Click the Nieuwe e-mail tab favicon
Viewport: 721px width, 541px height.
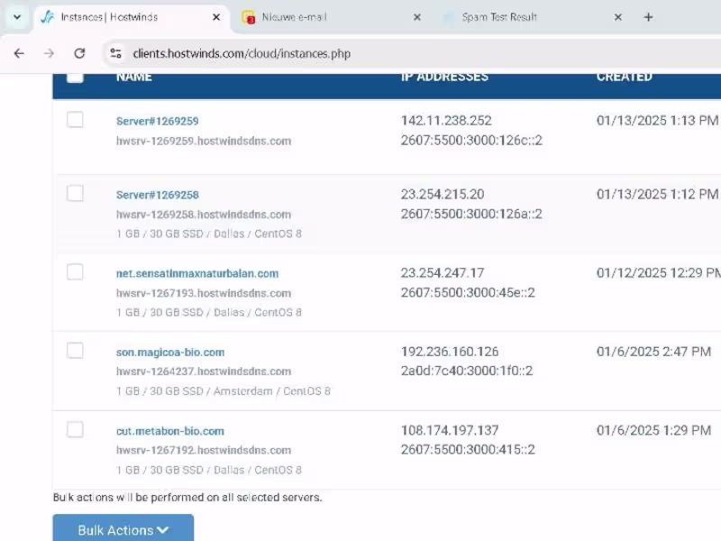(x=249, y=17)
